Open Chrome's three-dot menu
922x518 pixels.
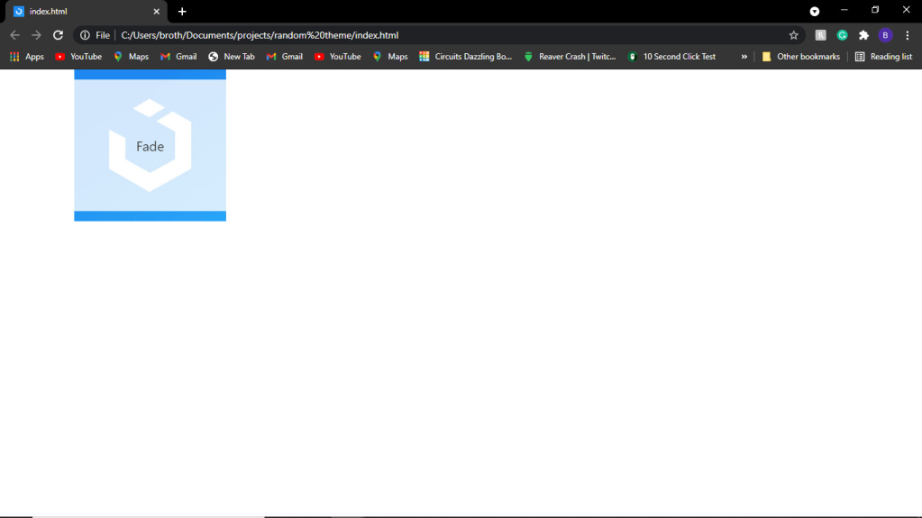coord(908,35)
